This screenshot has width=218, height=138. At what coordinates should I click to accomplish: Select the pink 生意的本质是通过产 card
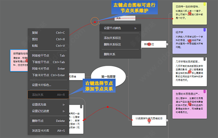point(190,104)
